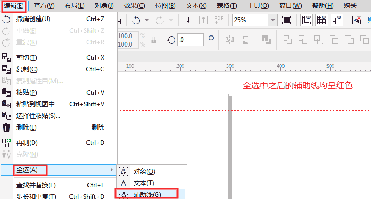
Task: Click the red-X icon right of guidelines
Action: pos(357,20)
